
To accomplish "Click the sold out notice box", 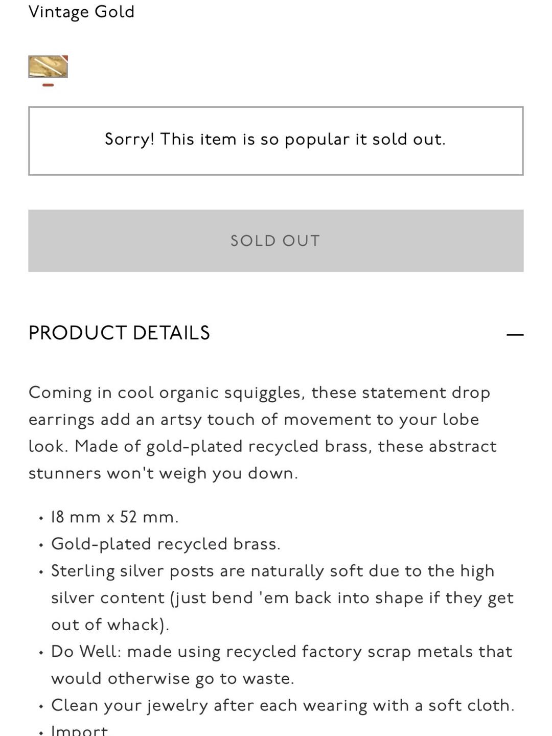I will tap(276, 141).
